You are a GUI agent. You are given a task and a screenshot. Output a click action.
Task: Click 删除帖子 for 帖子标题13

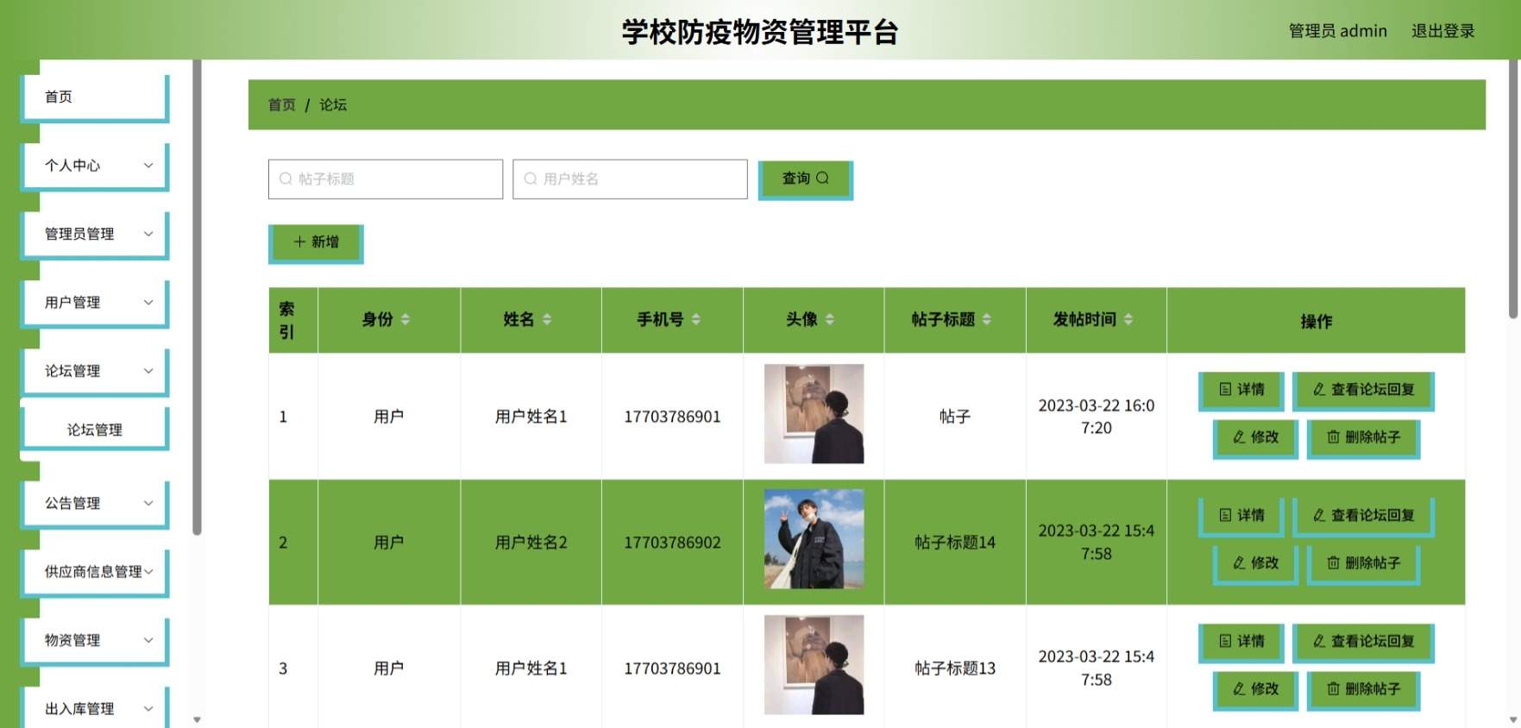[x=1363, y=690]
